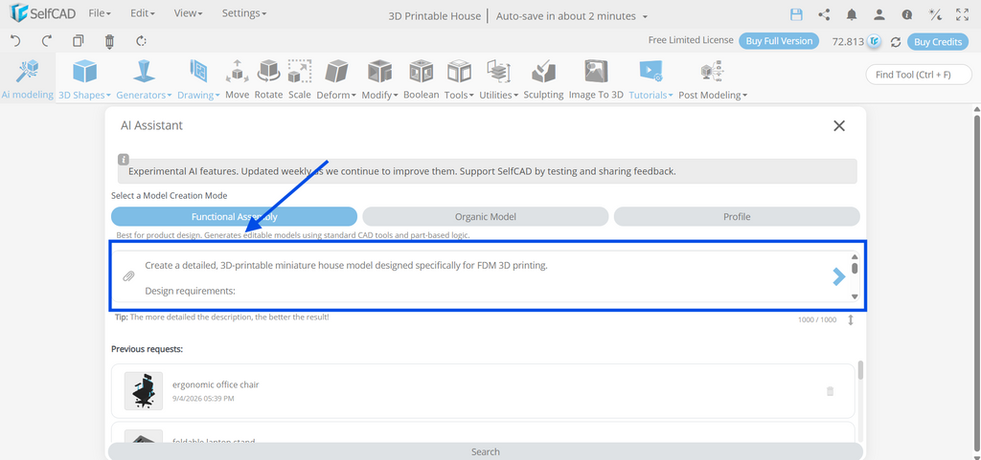
Task: Open the notifications bell
Action: pos(852,15)
